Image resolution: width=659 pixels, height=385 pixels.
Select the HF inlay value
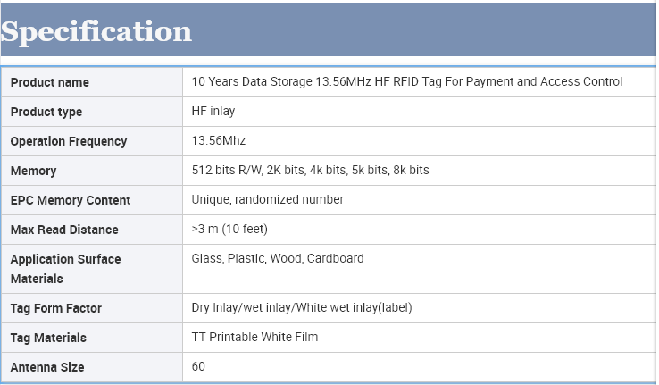click(x=213, y=111)
